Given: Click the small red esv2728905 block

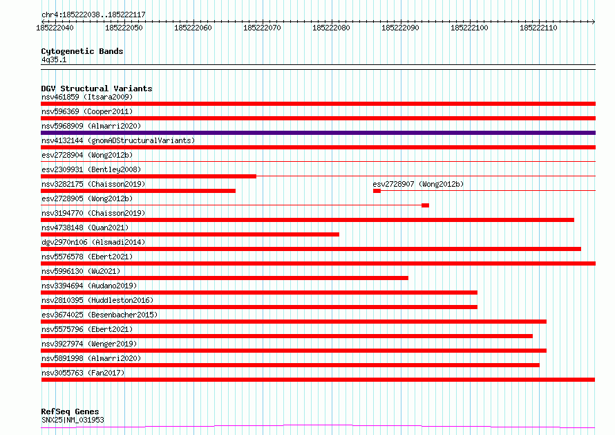Looking at the screenshot, I should click(425, 205).
